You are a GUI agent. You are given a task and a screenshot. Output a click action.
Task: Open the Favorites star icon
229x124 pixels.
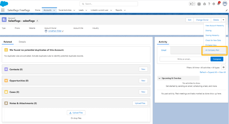191,4
